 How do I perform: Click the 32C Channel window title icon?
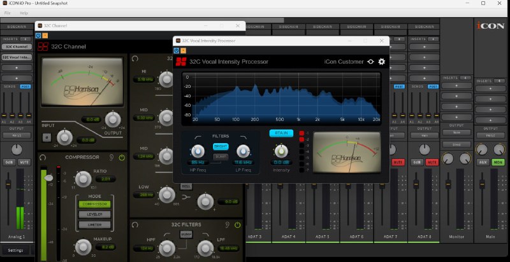click(40, 25)
